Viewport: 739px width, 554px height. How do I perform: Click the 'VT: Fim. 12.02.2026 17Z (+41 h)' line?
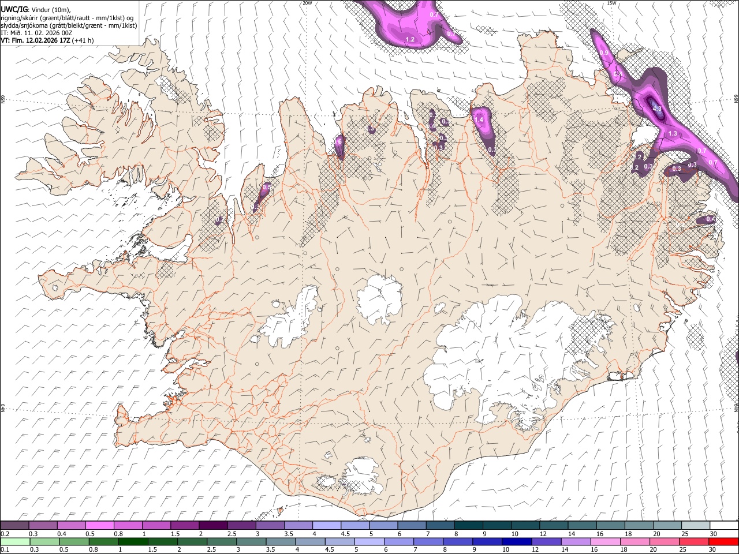[x=47, y=40]
